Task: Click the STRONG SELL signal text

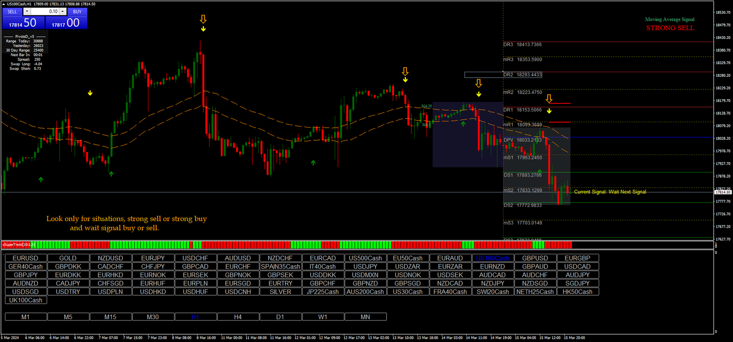Action: pyautogui.click(x=670, y=28)
